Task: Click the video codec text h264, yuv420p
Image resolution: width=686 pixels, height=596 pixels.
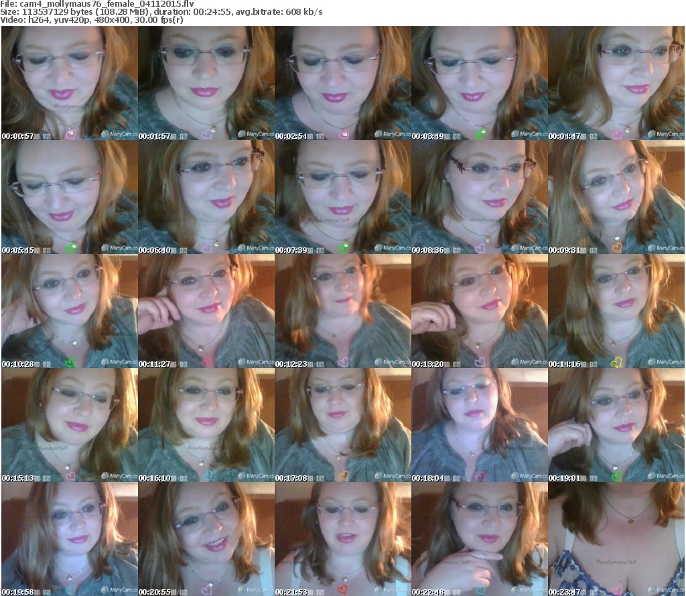Action: point(60,19)
